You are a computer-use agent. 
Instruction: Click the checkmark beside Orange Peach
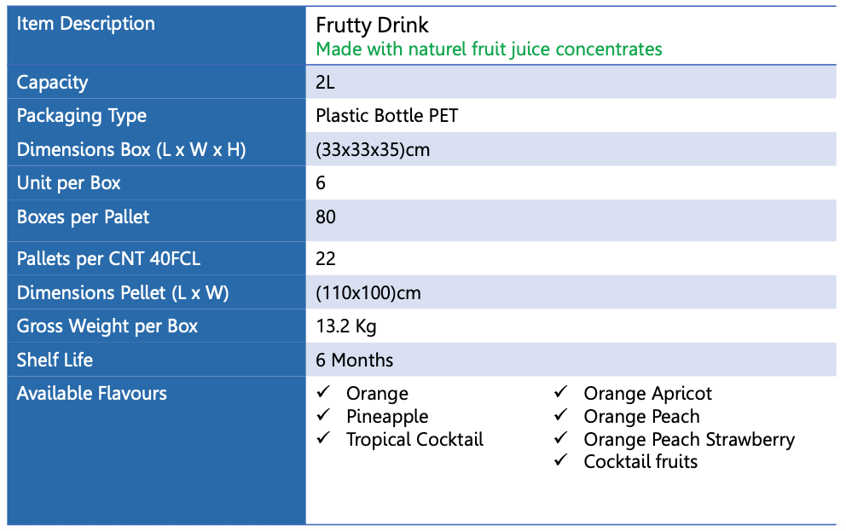(560, 416)
